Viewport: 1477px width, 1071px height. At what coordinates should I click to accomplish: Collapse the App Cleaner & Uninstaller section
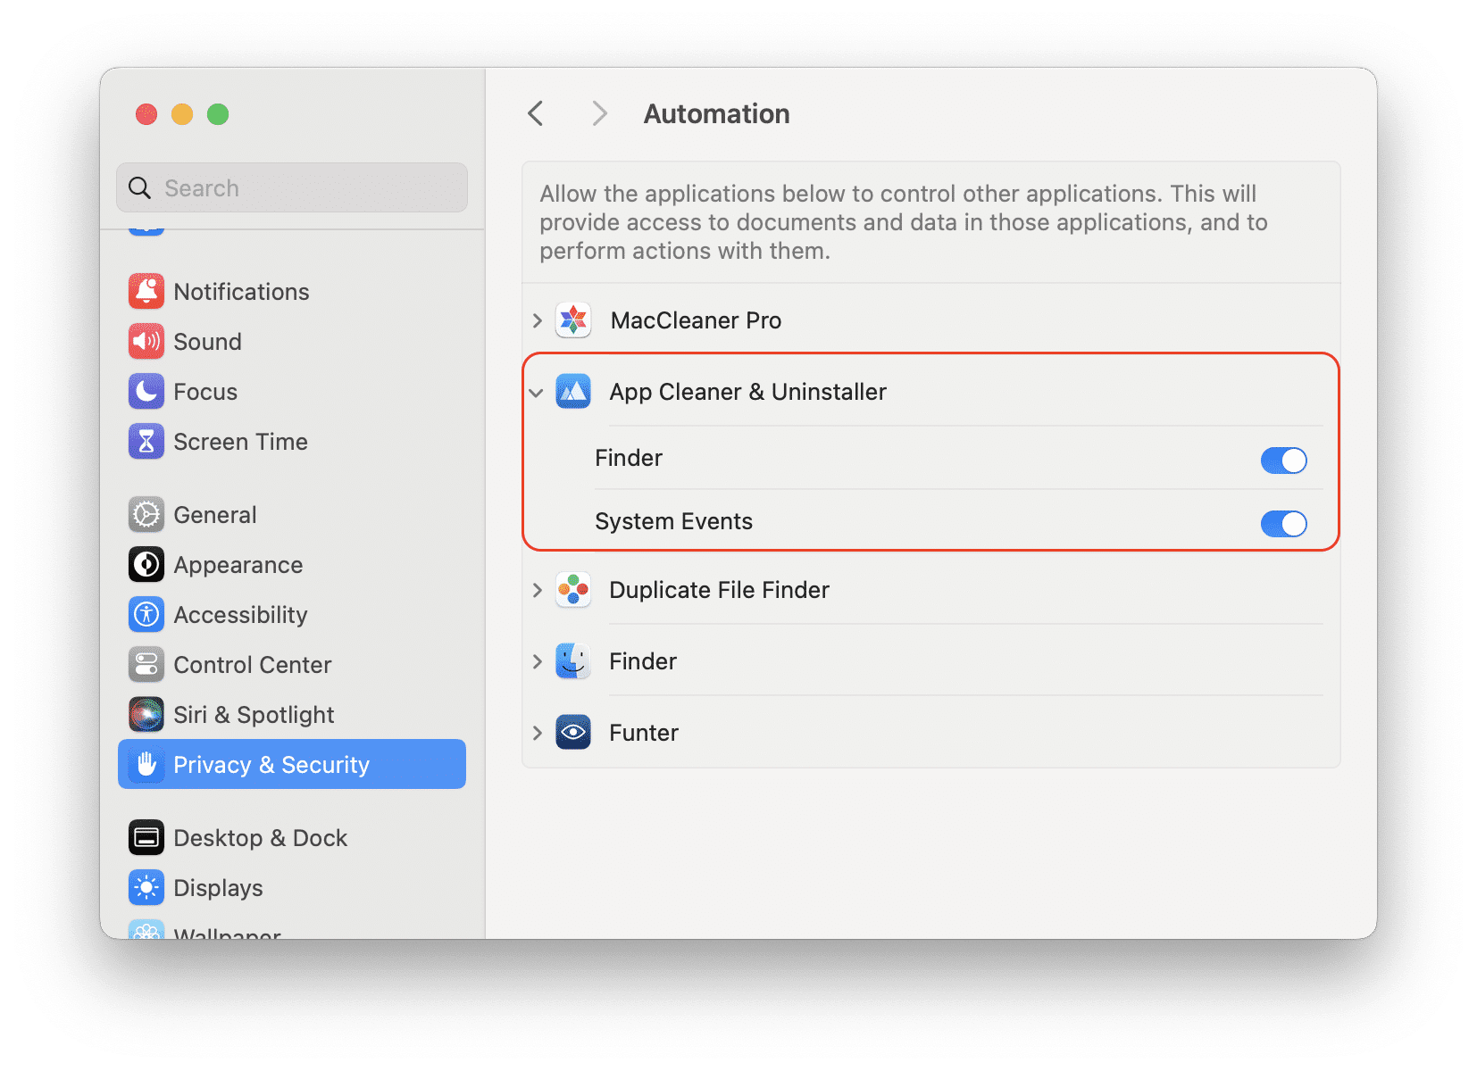(x=537, y=393)
